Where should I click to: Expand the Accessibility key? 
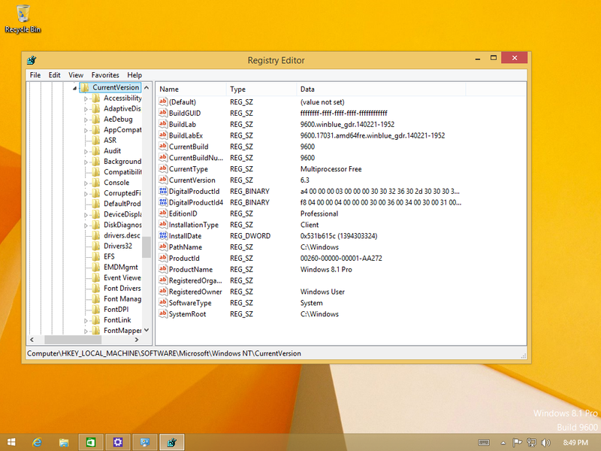pyautogui.click(x=86, y=98)
